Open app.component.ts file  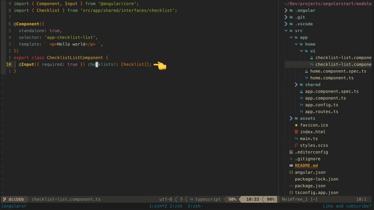click(x=325, y=98)
